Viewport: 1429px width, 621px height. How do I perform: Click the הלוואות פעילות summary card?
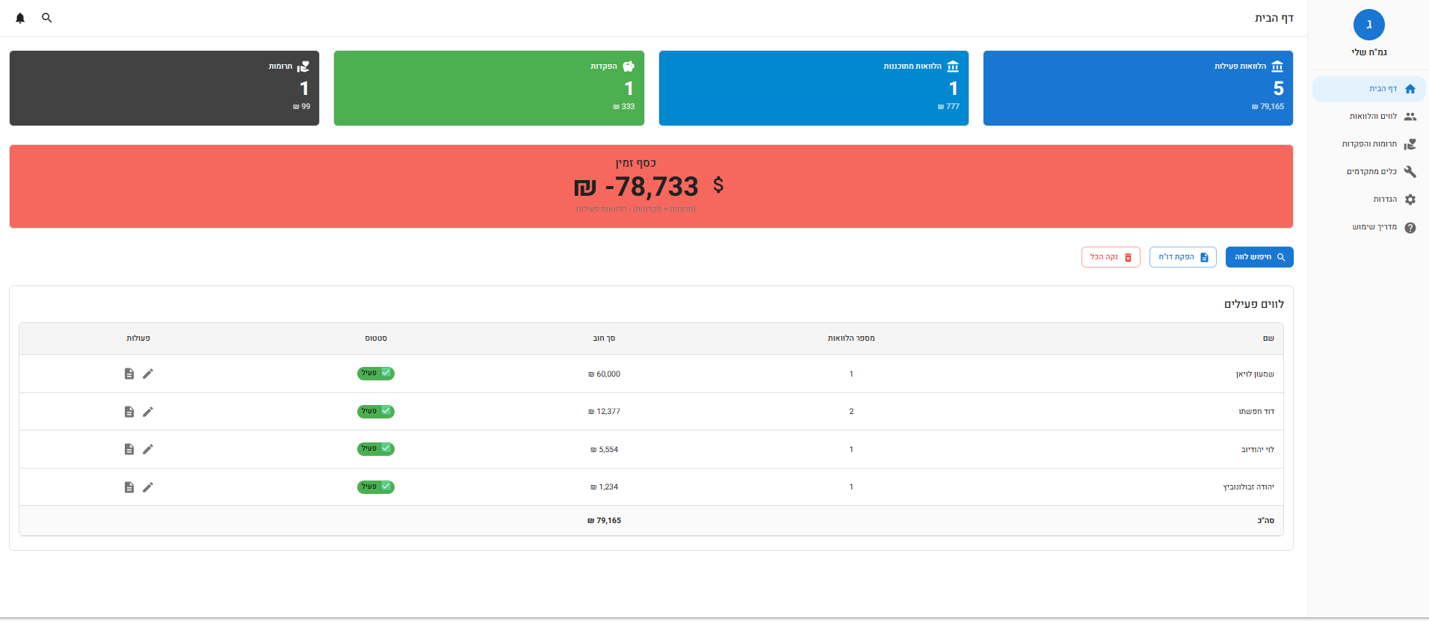click(1138, 88)
